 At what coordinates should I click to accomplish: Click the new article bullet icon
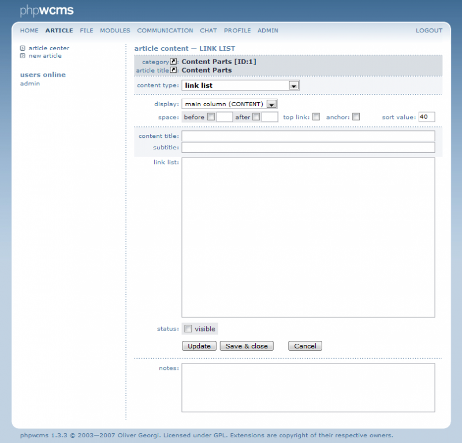pos(23,55)
